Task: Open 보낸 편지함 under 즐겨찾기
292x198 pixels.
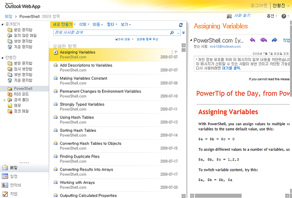Action: click(23, 41)
